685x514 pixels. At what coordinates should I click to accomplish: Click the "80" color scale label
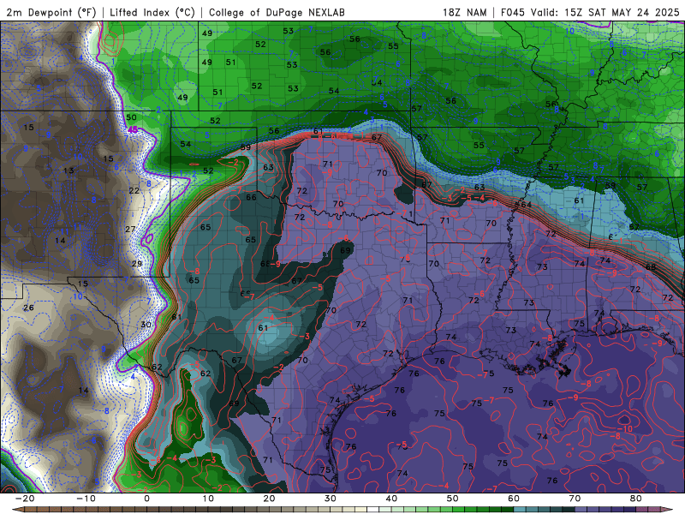[636, 499]
